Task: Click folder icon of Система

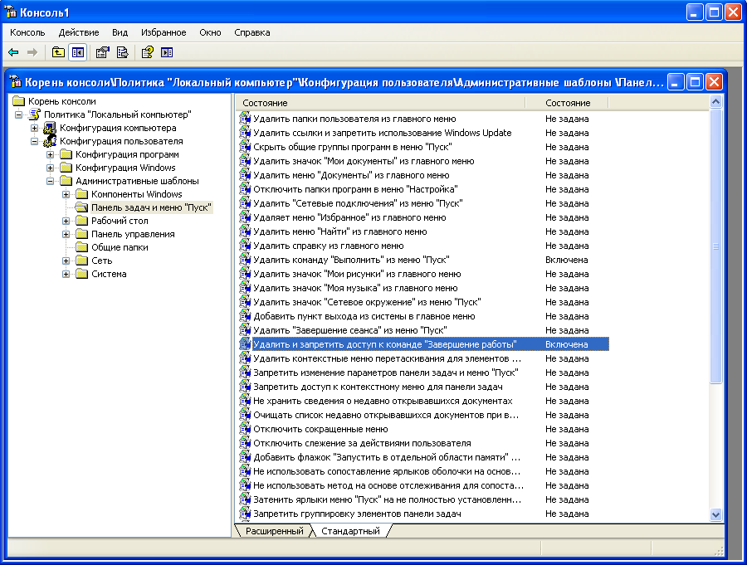Action: coord(82,274)
